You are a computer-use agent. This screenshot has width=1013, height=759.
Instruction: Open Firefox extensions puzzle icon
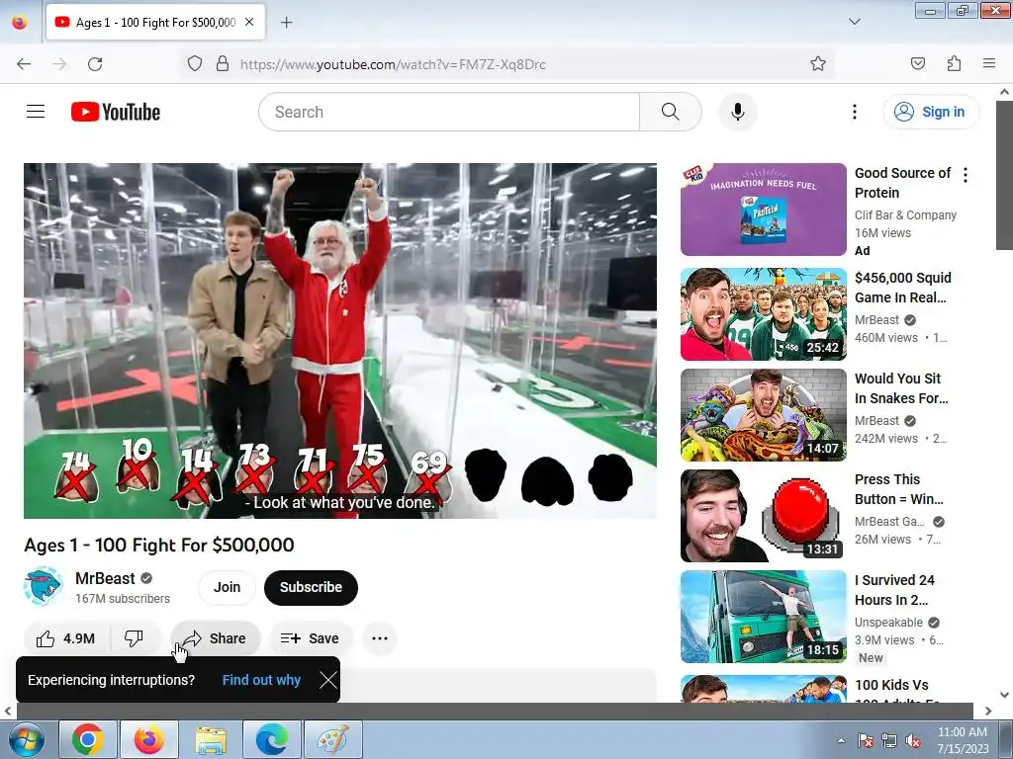pos(955,64)
